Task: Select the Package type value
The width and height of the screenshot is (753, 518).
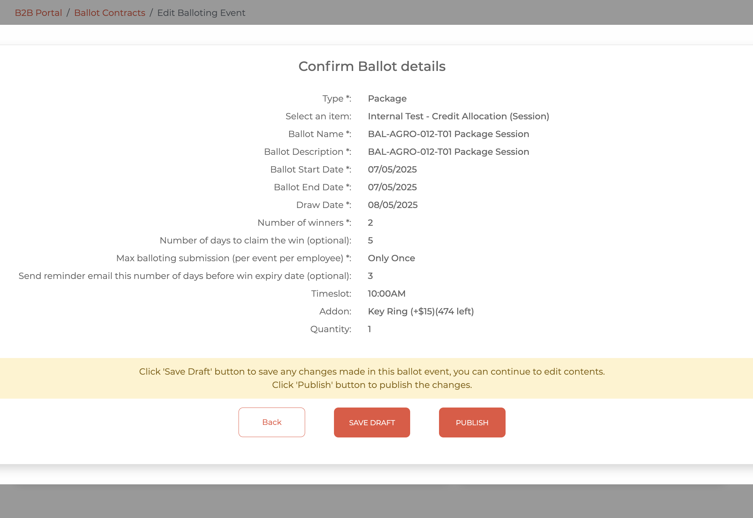Action: click(x=387, y=99)
